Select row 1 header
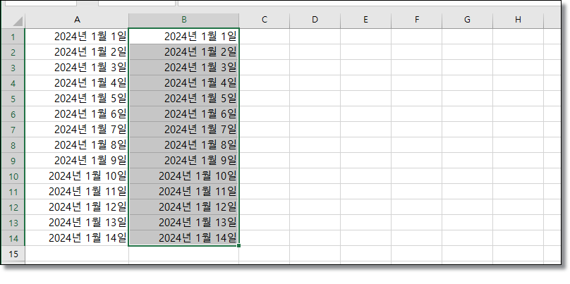Viewport: 570px width, 284px height. point(13,37)
